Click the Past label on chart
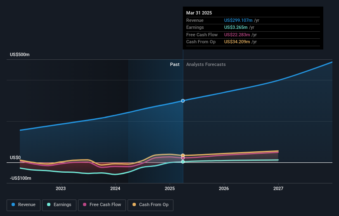The height and width of the screenshot is (216, 339). (175, 64)
